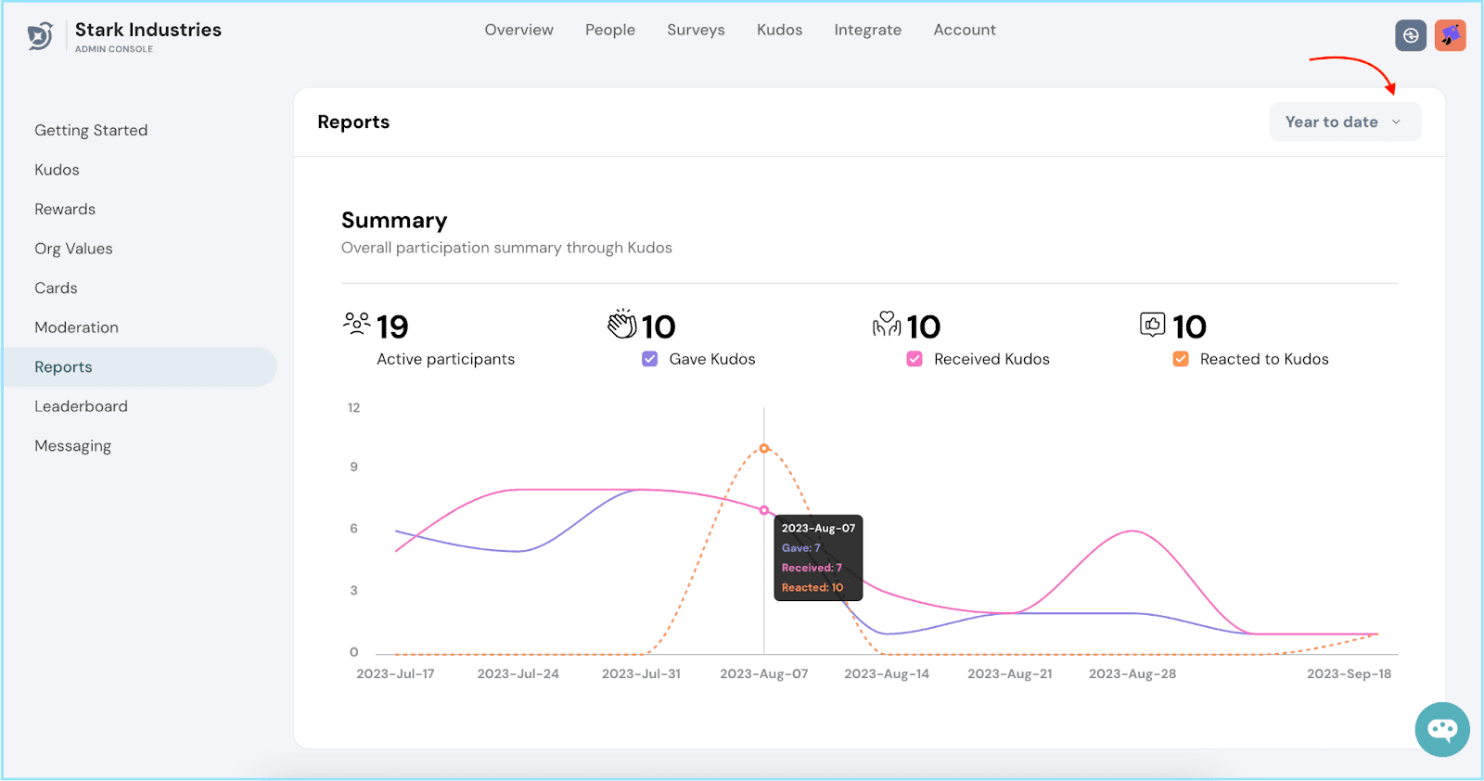The image size is (1484, 781).
Task: Open the user profile avatar
Action: point(1450,35)
